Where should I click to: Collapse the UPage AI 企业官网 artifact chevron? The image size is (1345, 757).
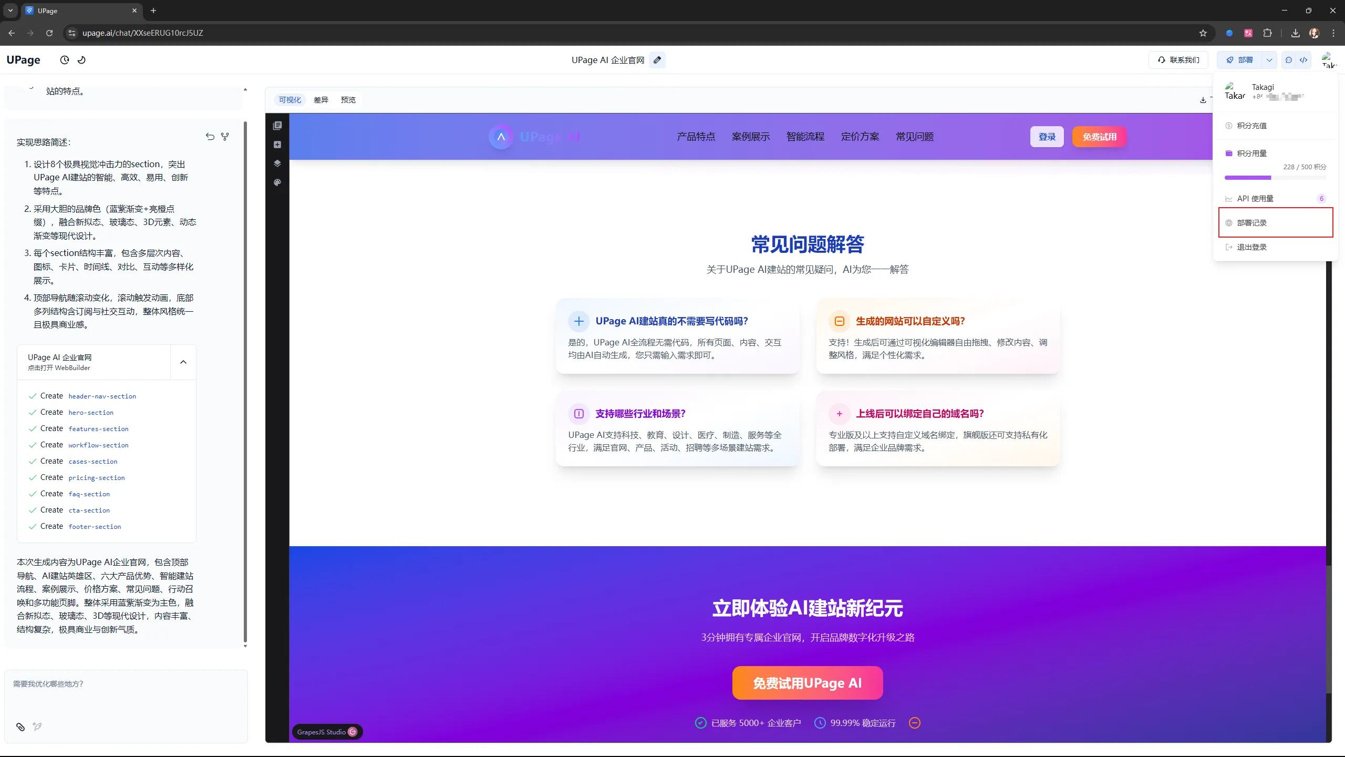pyautogui.click(x=183, y=362)
